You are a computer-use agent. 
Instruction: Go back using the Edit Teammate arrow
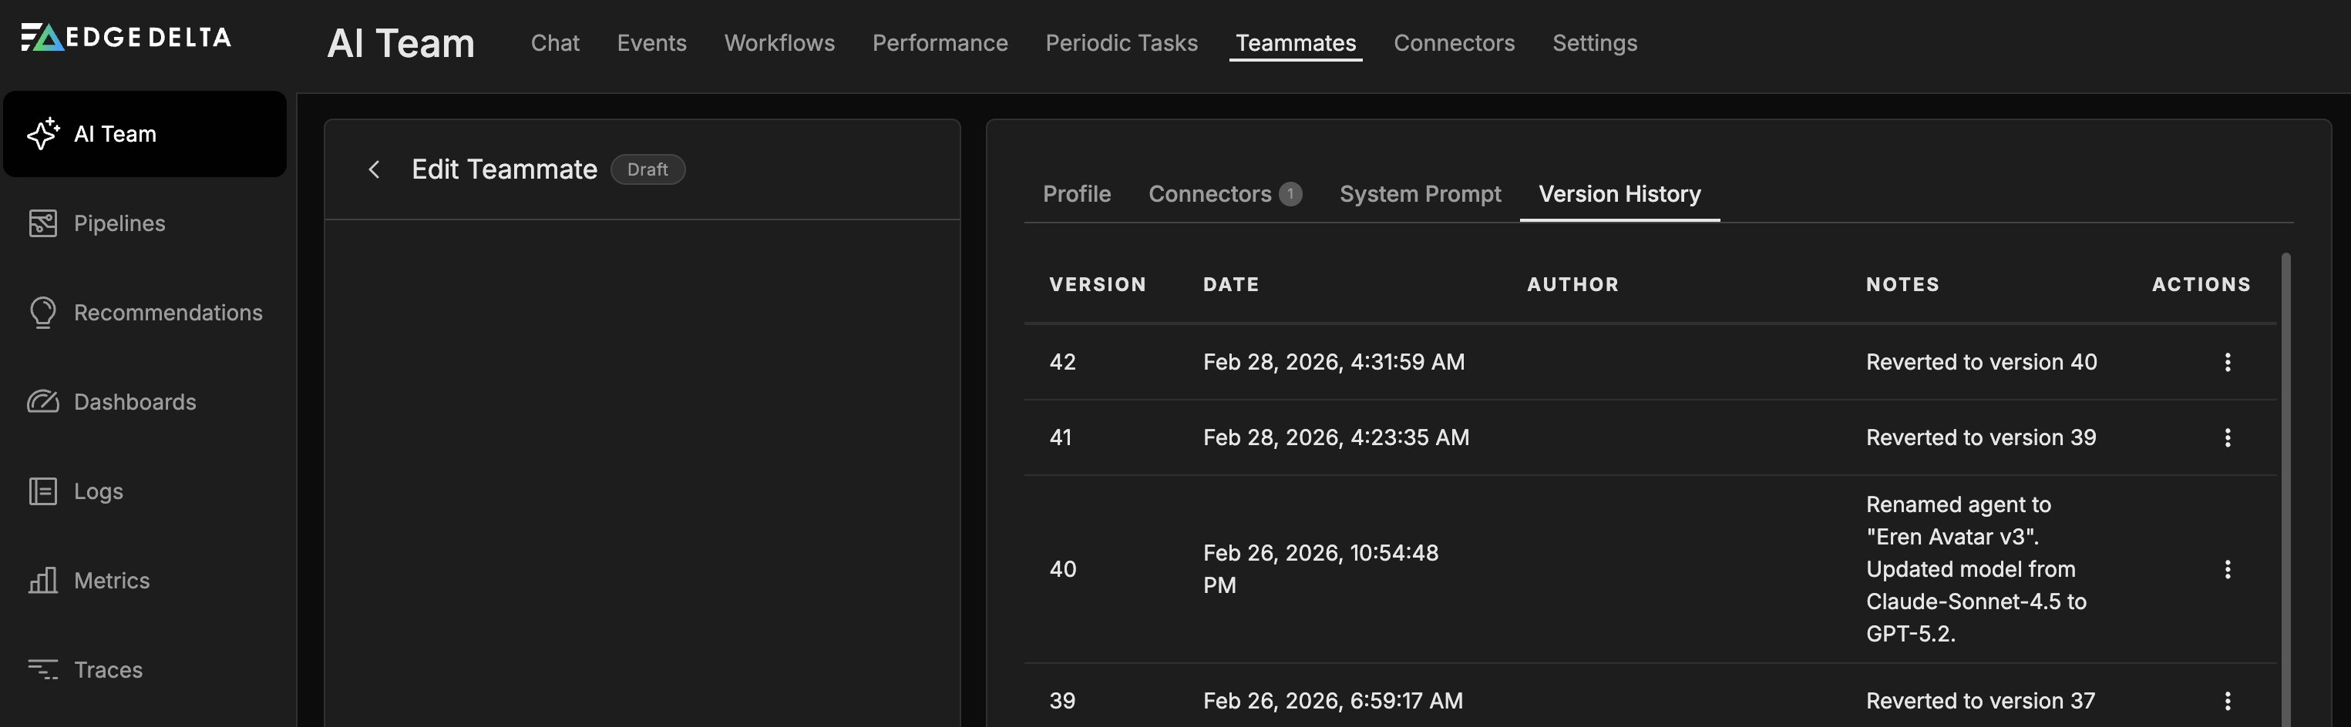pos(374,169)
